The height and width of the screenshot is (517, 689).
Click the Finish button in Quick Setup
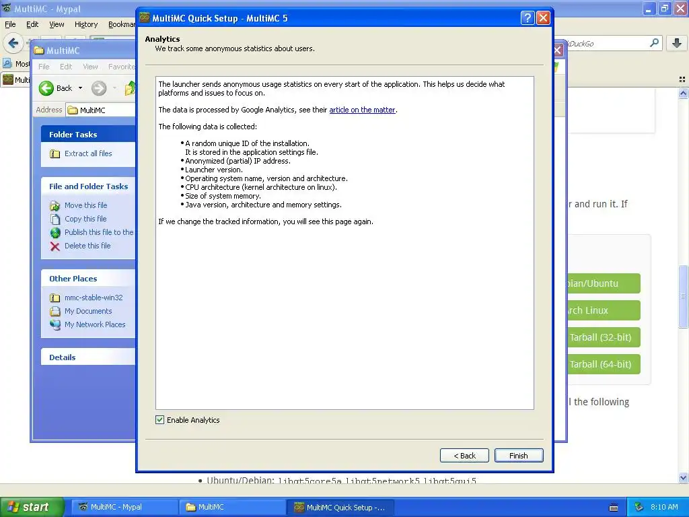pos(519,456)
